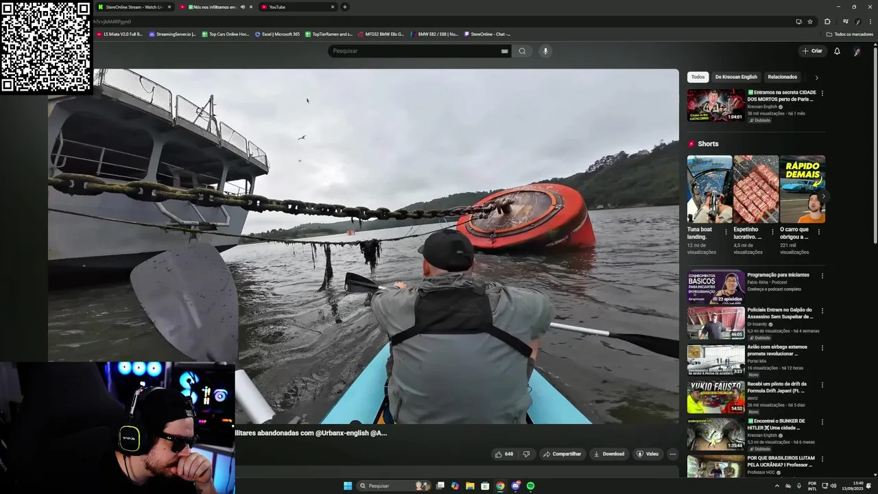The width and height of the screenshot is (878, 494).
Task: Open the Espetinho lucrativo short
Action: point(756,189)
